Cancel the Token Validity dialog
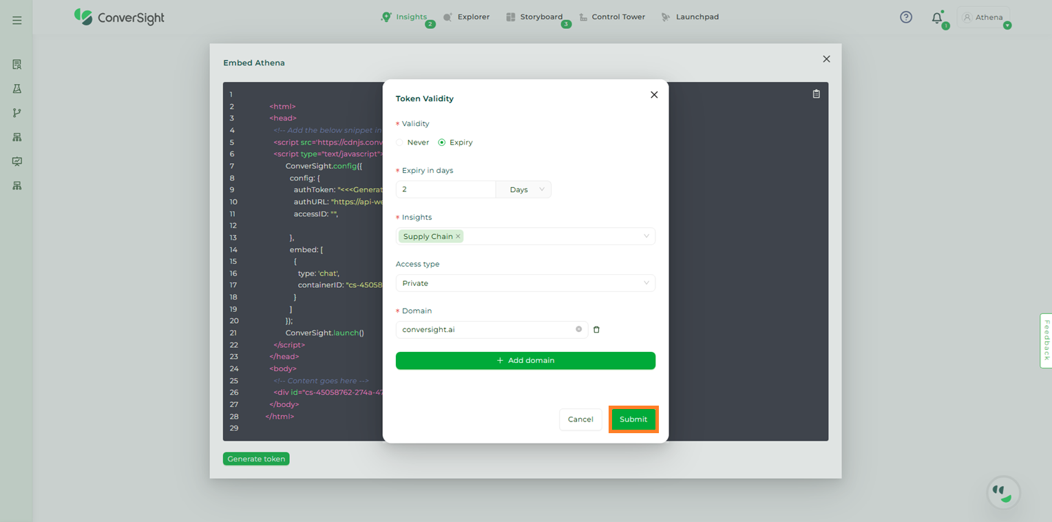The height and width of the screenshot is (522, 1052). point(580,419)
